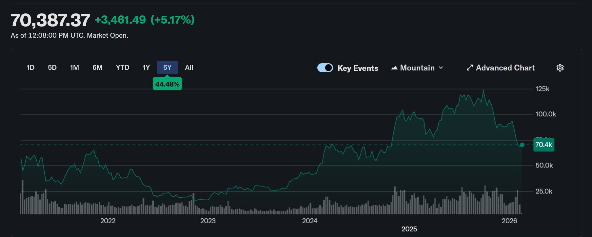
Task: Click the 2025 x-axis label
Action: [409, 229]
